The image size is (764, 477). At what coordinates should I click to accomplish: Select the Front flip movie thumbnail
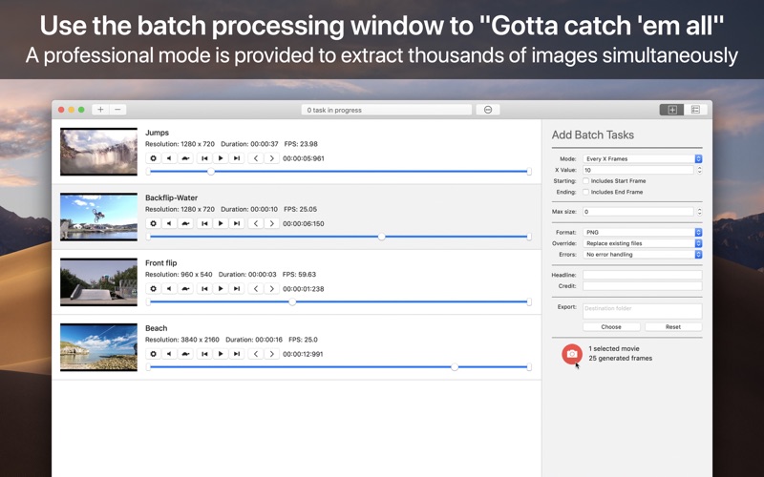99,281
